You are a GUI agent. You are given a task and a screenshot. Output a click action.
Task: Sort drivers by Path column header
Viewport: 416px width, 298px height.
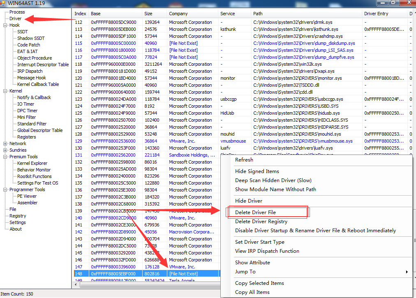[258, 14]
